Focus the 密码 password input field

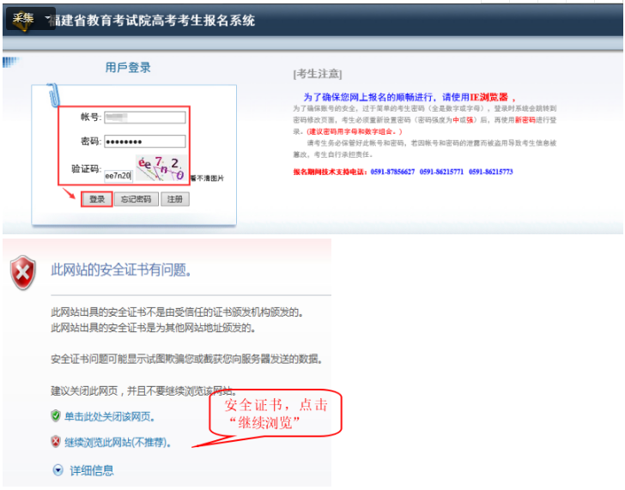click(145, 142)
